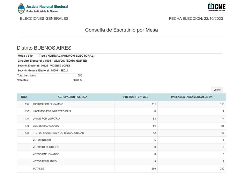Click 'VOTOS EN BLANCO' row label
This screenshot has width=252, height=180.
(45, 161)
